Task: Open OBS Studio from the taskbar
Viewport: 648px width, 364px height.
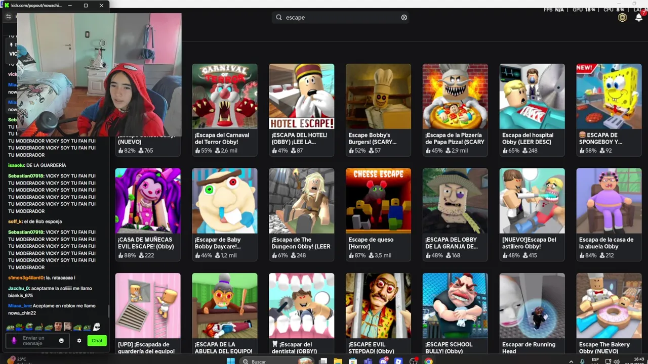Action: point(414,361)
